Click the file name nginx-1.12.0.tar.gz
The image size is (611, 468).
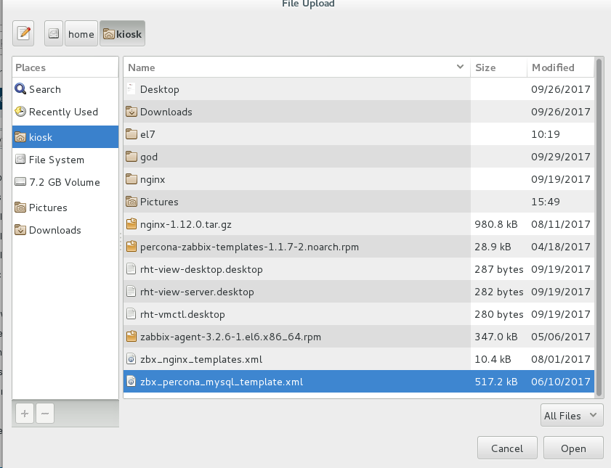coord(185,224)
